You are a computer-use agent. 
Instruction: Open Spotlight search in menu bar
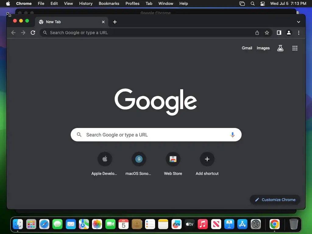pyautogui.click(x=252, y=3)
